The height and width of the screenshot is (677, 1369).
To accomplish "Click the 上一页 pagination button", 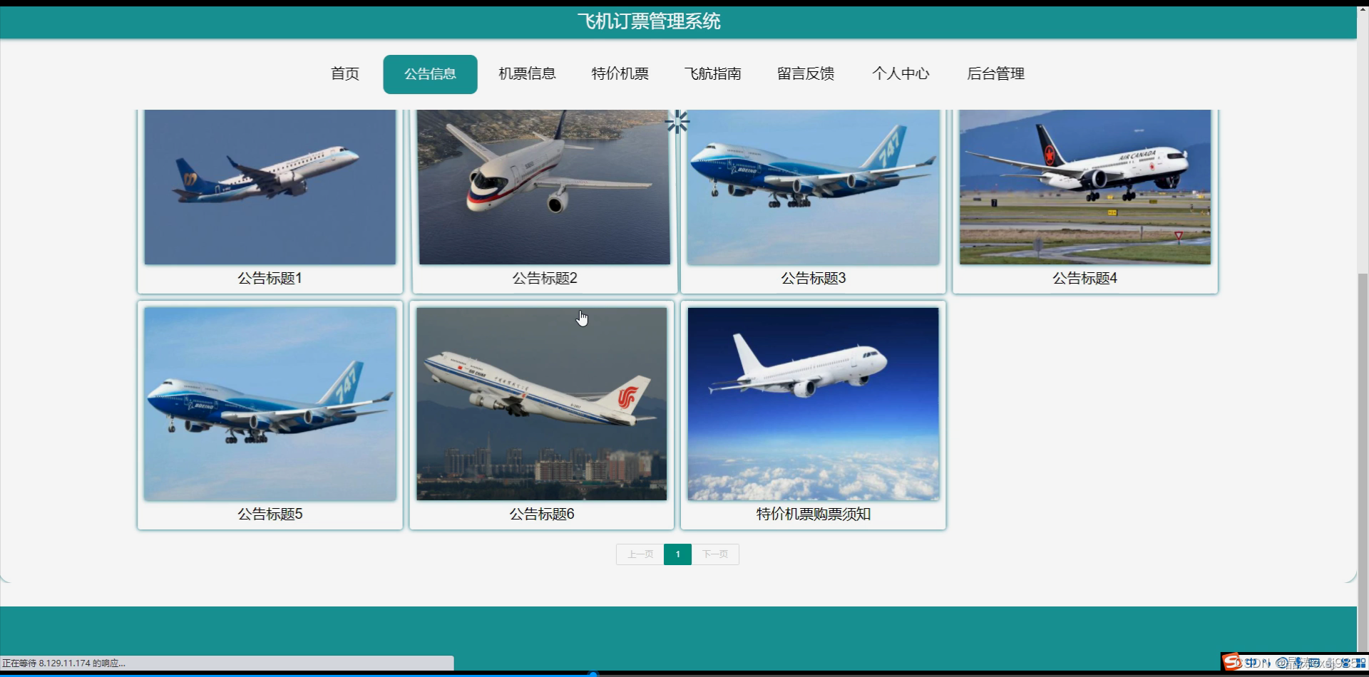I will coord(640,554).
